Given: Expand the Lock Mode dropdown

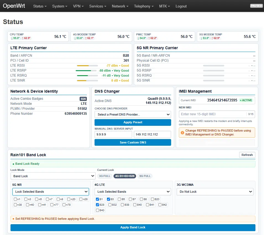Looking at the screenshot, I should tap(53, 176).
